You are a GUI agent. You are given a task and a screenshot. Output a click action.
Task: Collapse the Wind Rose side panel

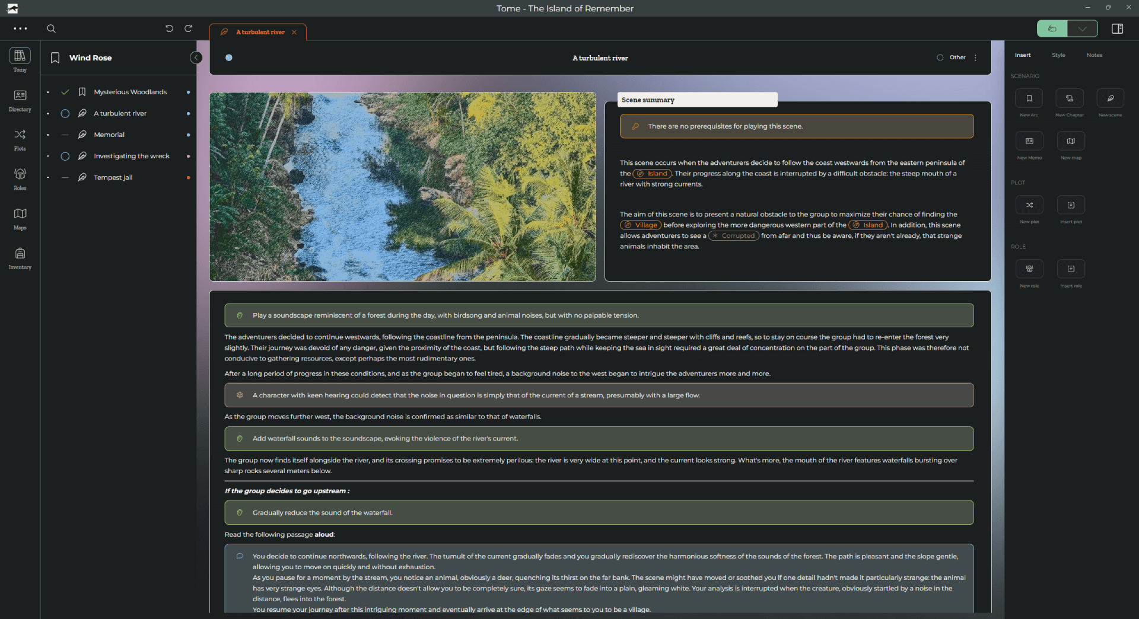[x=196, y=58]
